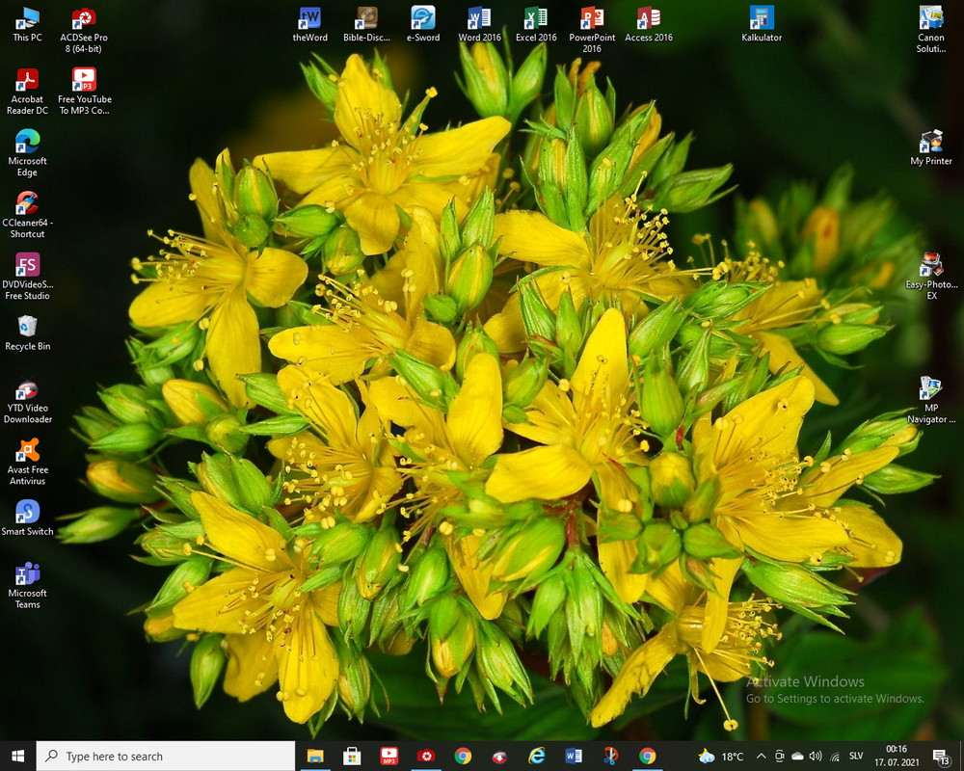The width and height of the screenshot is (964, 771).
Task: Open Wi-Fi network tray icon
Action: click(835, 757)
